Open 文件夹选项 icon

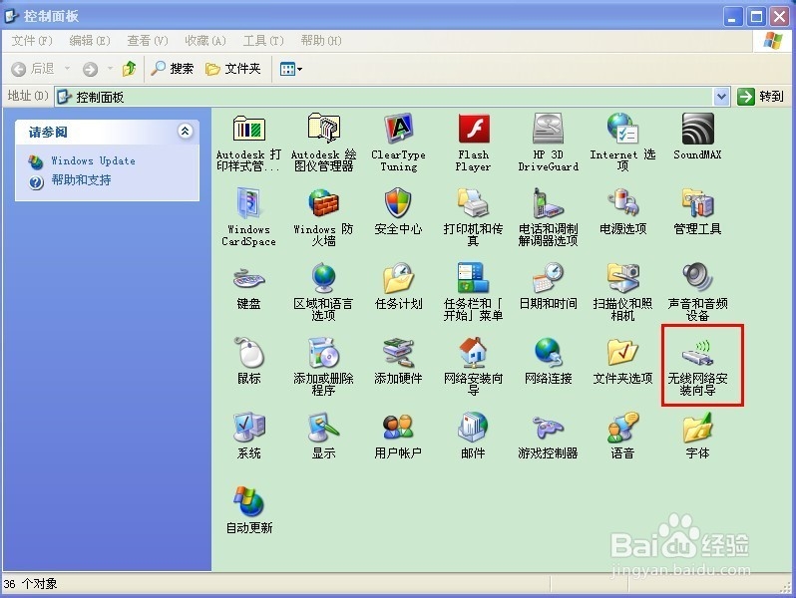point(622,352)
